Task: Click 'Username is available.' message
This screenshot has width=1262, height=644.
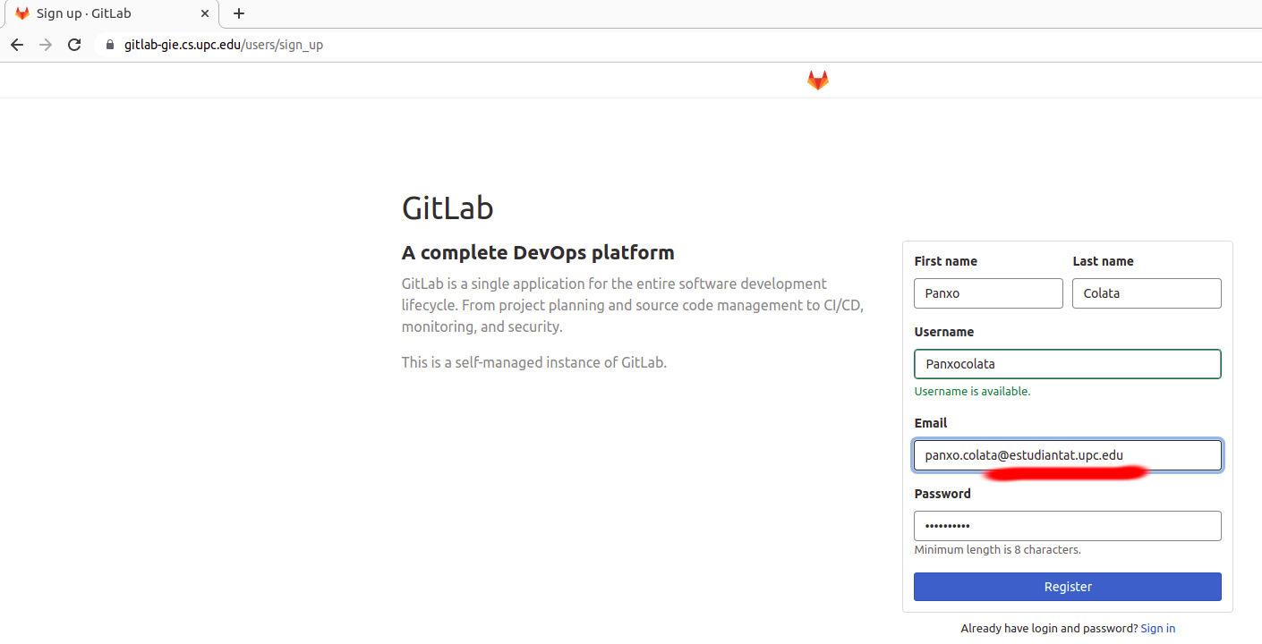Action: click(x=972, y=392)
